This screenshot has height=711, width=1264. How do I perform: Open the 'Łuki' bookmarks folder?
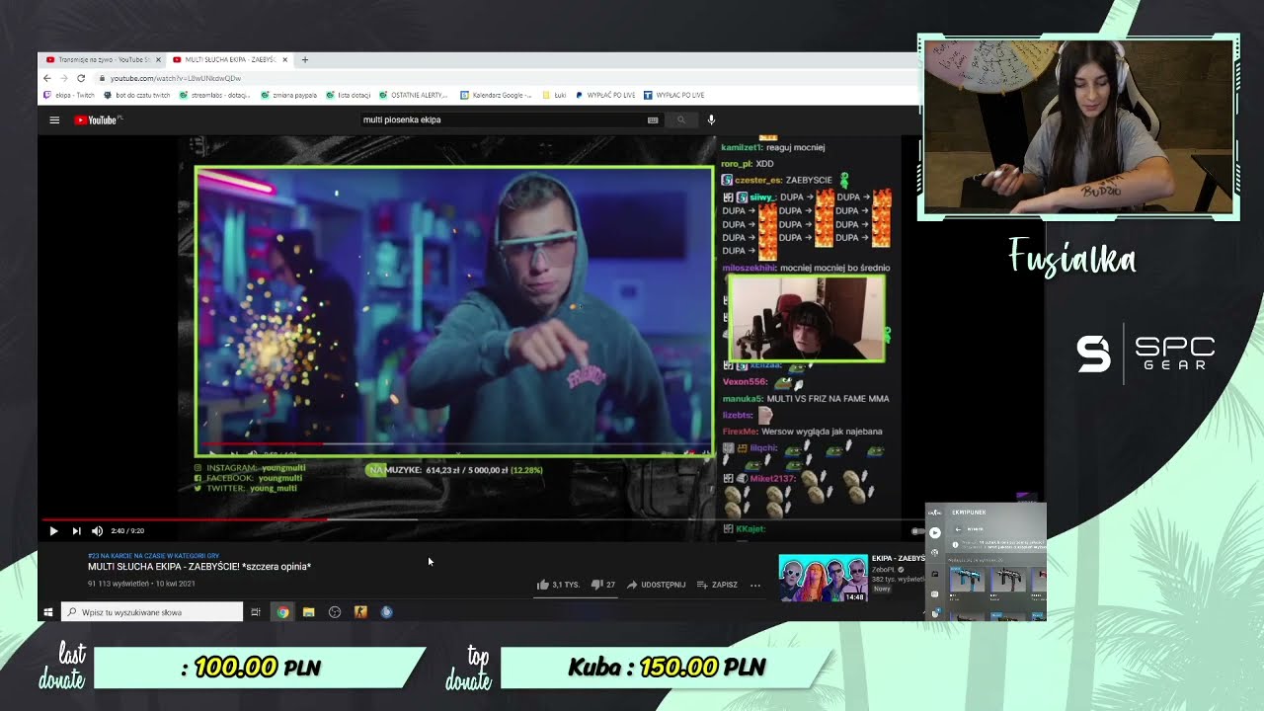coord(555,95)
